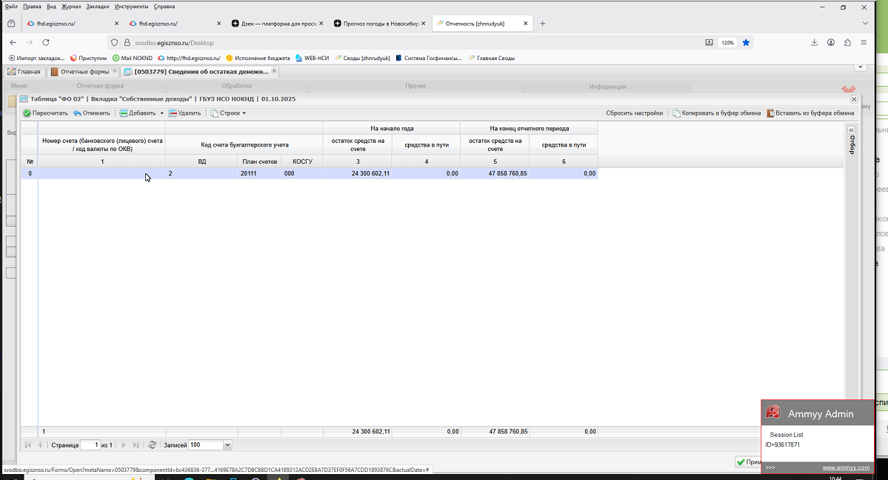Go to the first page of records
Screen dimensions: 888x480
coord(27,445)
